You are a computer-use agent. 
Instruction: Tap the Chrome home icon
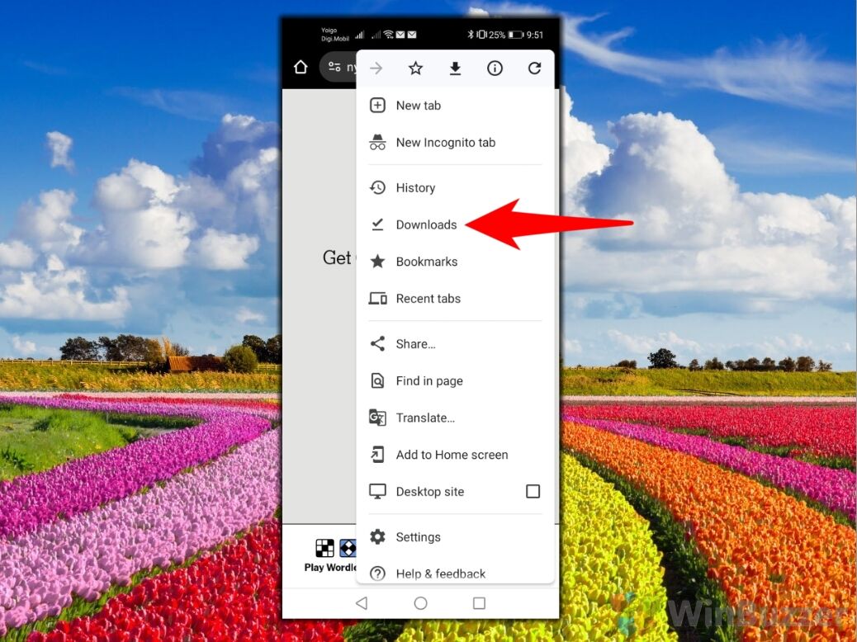(301, 67)
